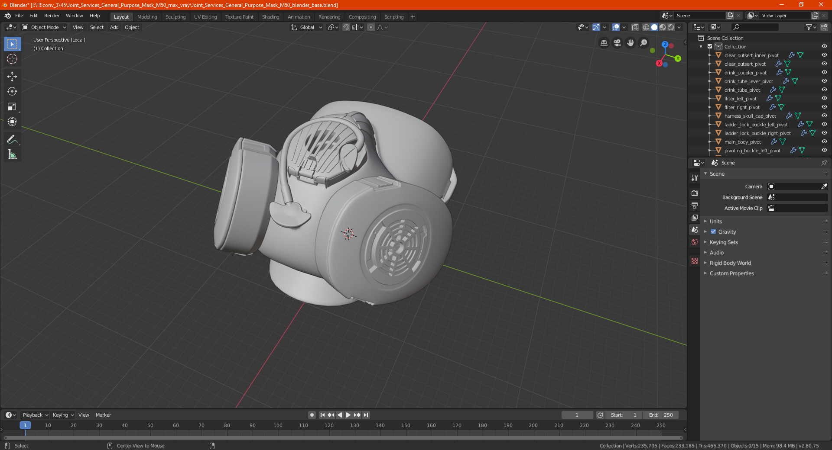
Task: Expand the Audio panel
Action: pos(716,253)
